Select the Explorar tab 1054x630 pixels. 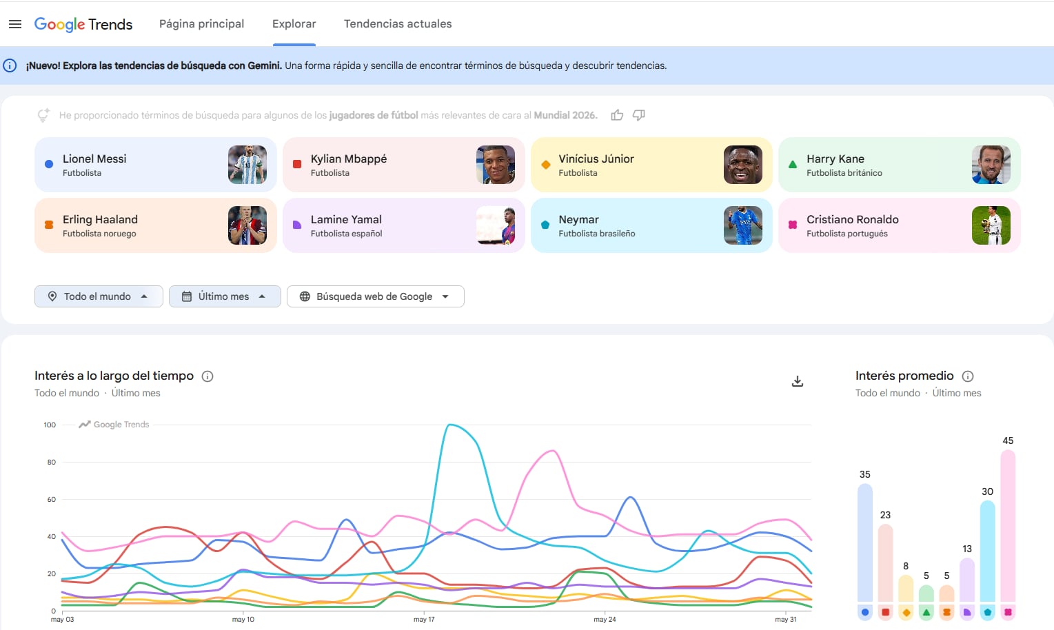294,24
